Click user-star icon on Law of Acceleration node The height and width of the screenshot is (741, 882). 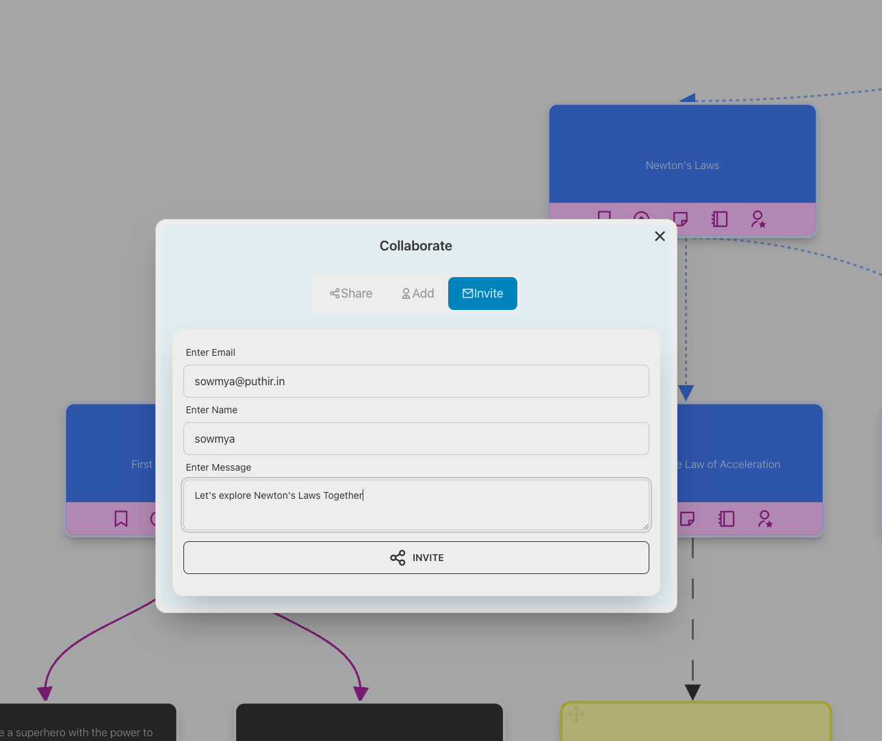[765, 519]
